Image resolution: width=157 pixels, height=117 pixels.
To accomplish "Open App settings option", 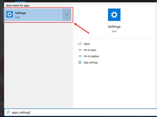I will (91, 62).
